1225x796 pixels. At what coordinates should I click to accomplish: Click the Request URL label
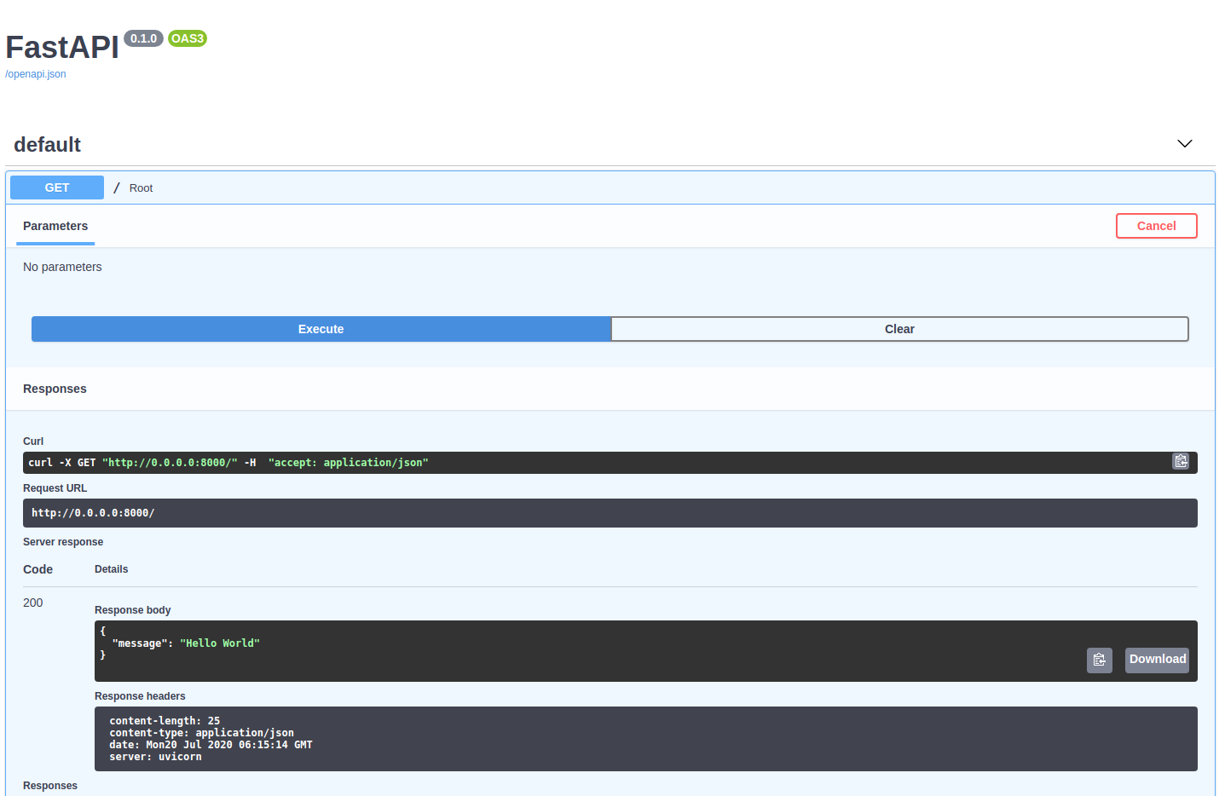[x=55, y=488]
